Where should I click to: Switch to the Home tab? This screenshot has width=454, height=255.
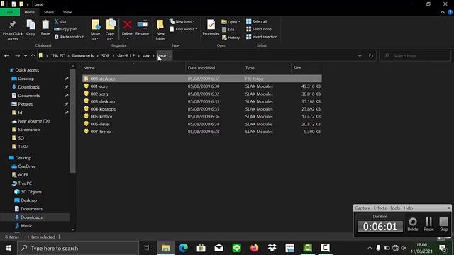click(x=30, y=12)
